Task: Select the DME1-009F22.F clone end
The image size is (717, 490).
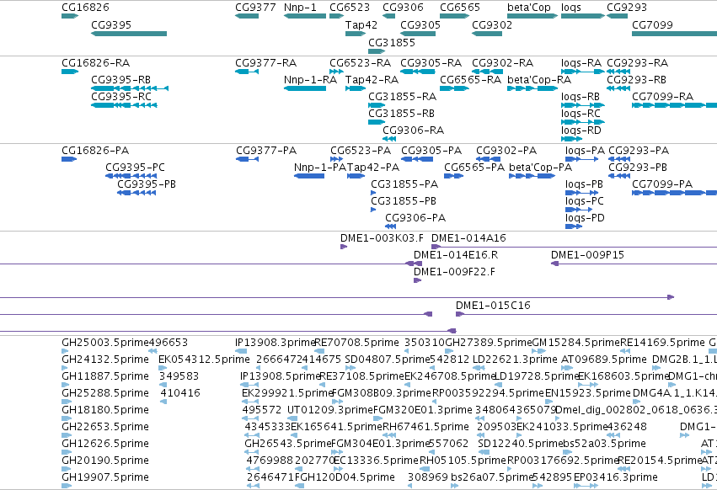Action: (x=418, y=280)
